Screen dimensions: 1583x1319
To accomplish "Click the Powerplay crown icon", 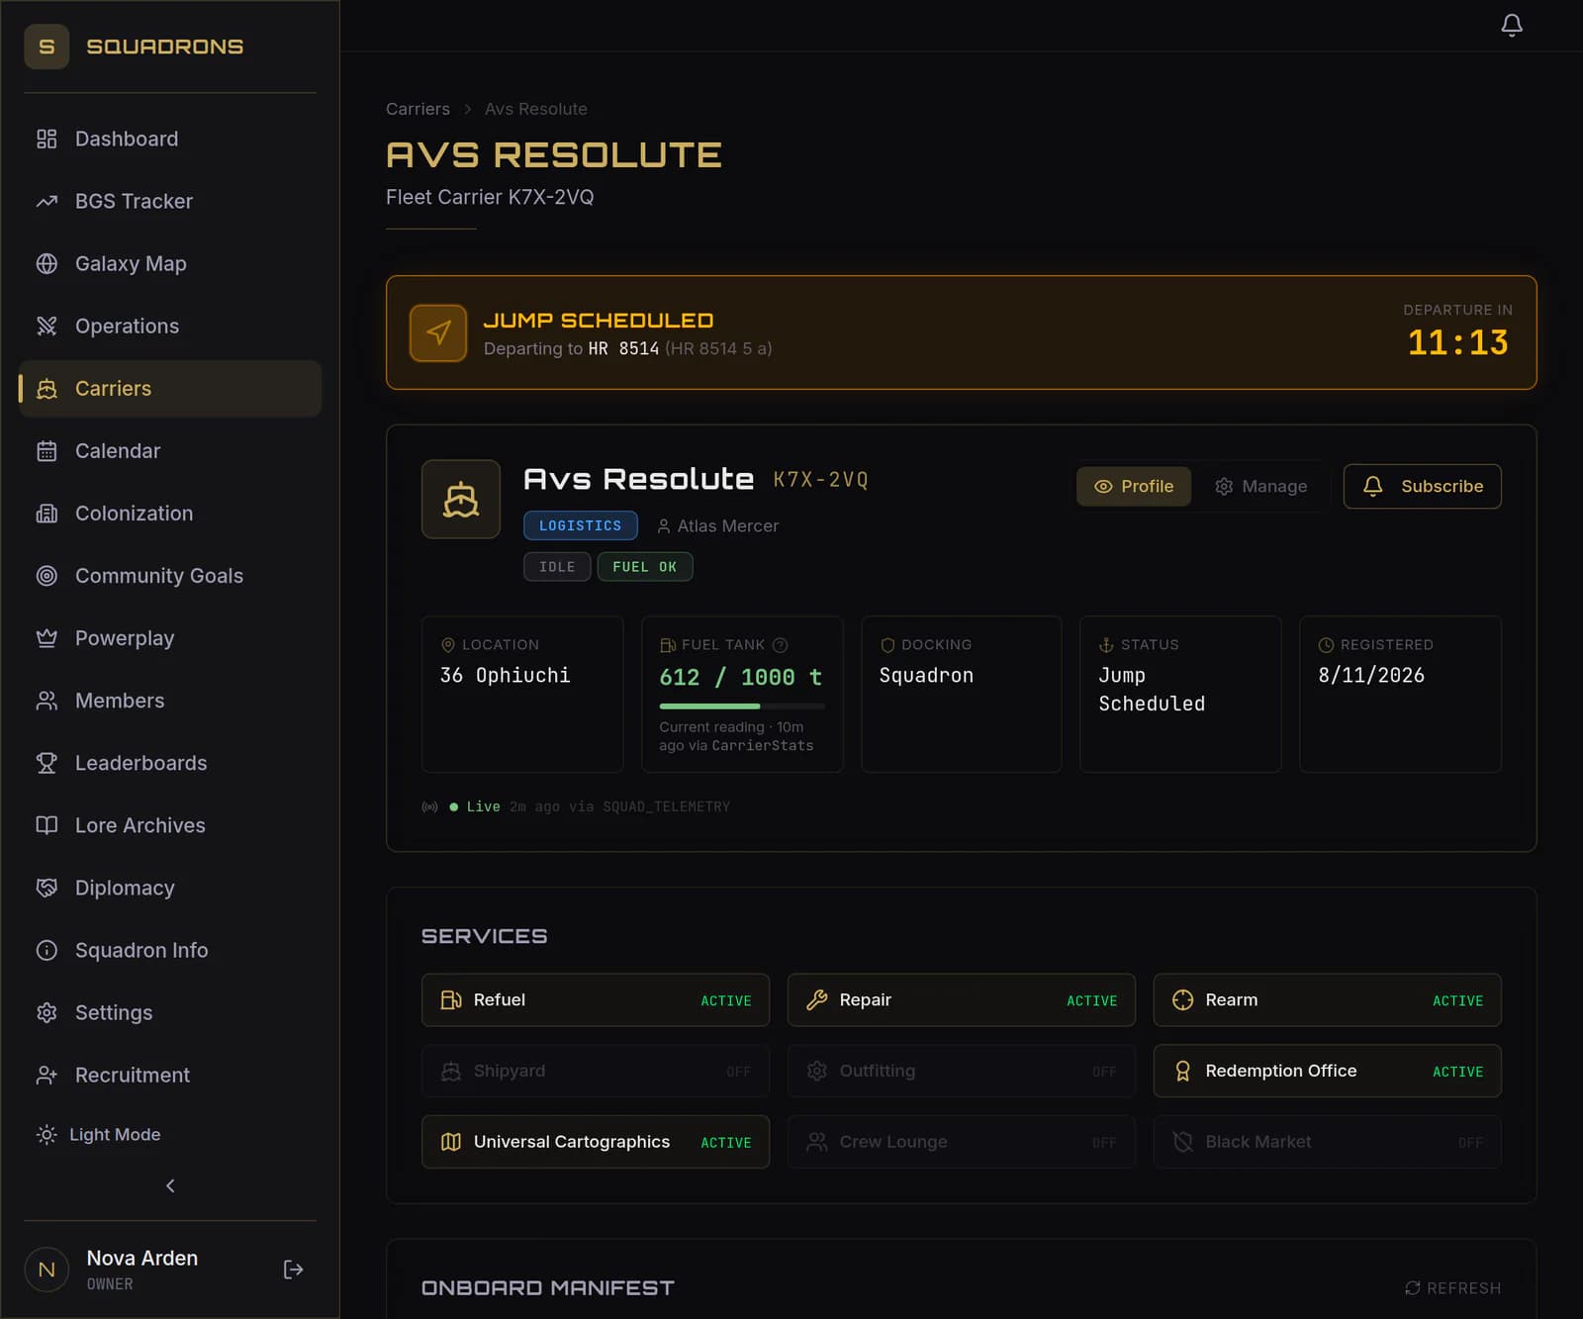I will (47, 637).
